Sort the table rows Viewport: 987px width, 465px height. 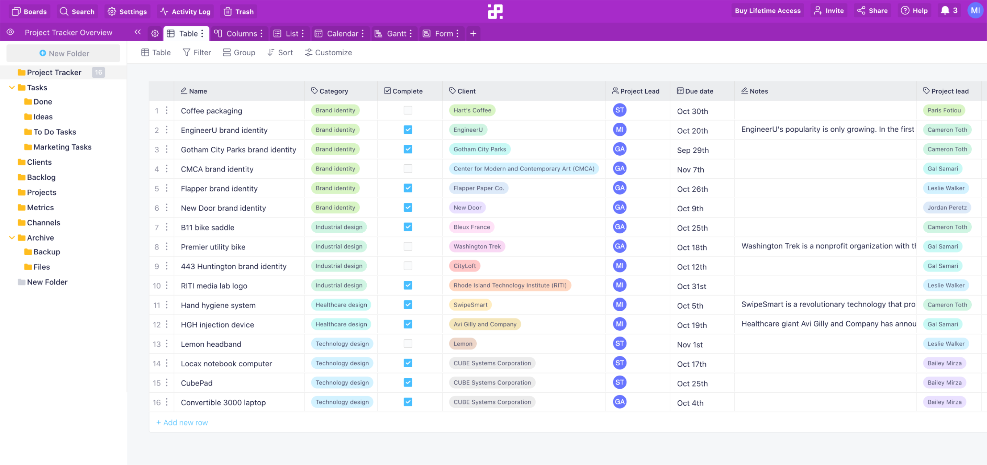click(x=280, y=52)
